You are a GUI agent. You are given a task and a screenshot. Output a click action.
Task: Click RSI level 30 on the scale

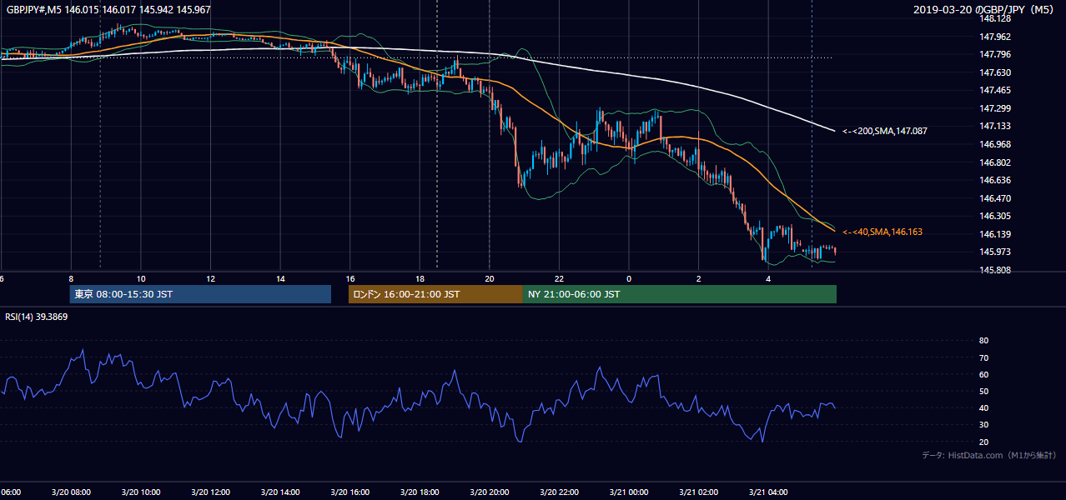click(983, 425)
